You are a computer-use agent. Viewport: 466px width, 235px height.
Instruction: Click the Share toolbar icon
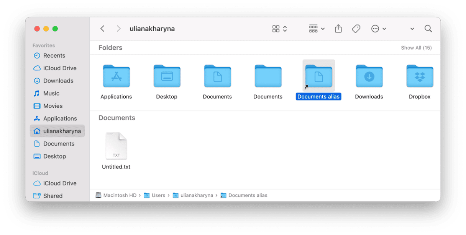pos(338,29)
